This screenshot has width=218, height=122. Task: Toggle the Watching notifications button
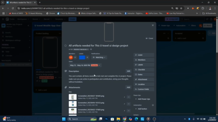tap(99, 57)
